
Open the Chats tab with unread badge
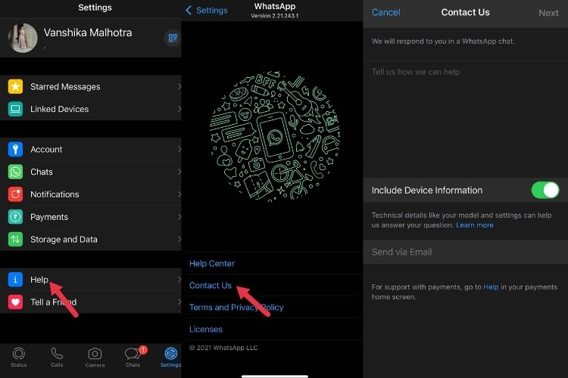click(x=133, y=357)
